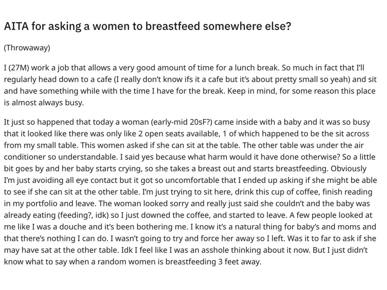Click the "(Throwaway)" line below the title
387x290 pixels.
[27, 48]
